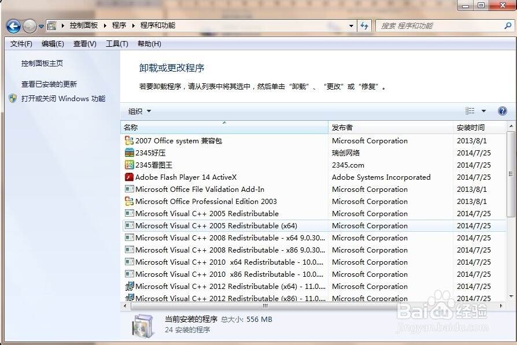Image resolution: width=517 pixels, height=345 pixels.
Task: Click the blue help question mark icon
Action: pyautogui.click(x=502, y=111)
